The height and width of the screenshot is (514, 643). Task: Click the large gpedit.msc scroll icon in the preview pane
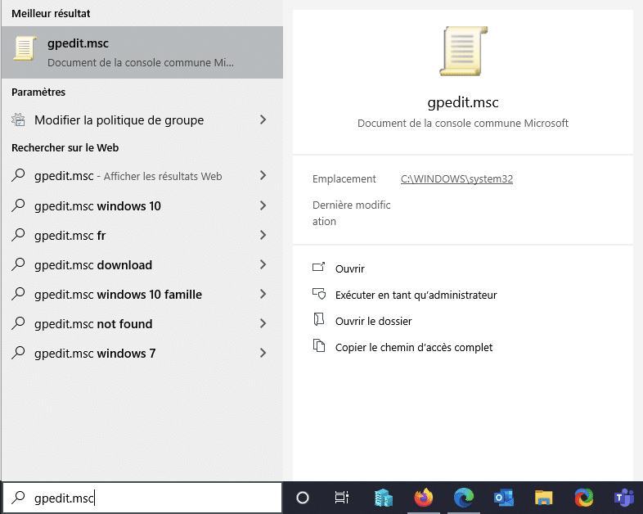tap(463, 51)
